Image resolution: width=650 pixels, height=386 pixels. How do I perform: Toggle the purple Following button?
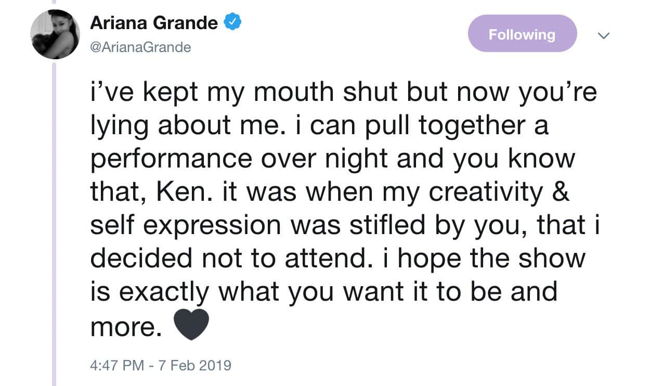click(522, 34)
